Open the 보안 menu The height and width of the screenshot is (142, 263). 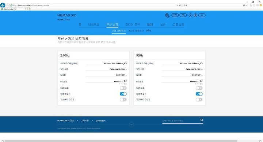click(x=163, y=24)
